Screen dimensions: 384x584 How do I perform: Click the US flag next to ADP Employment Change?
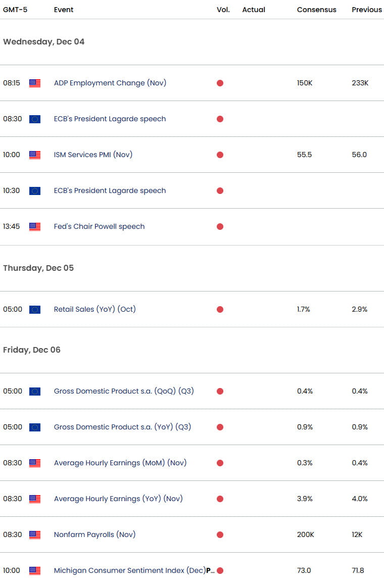pyautogui.click(x=34, y=83)
